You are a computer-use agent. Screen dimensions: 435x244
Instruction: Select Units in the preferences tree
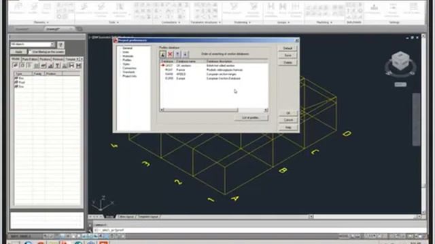pos(126,52)
